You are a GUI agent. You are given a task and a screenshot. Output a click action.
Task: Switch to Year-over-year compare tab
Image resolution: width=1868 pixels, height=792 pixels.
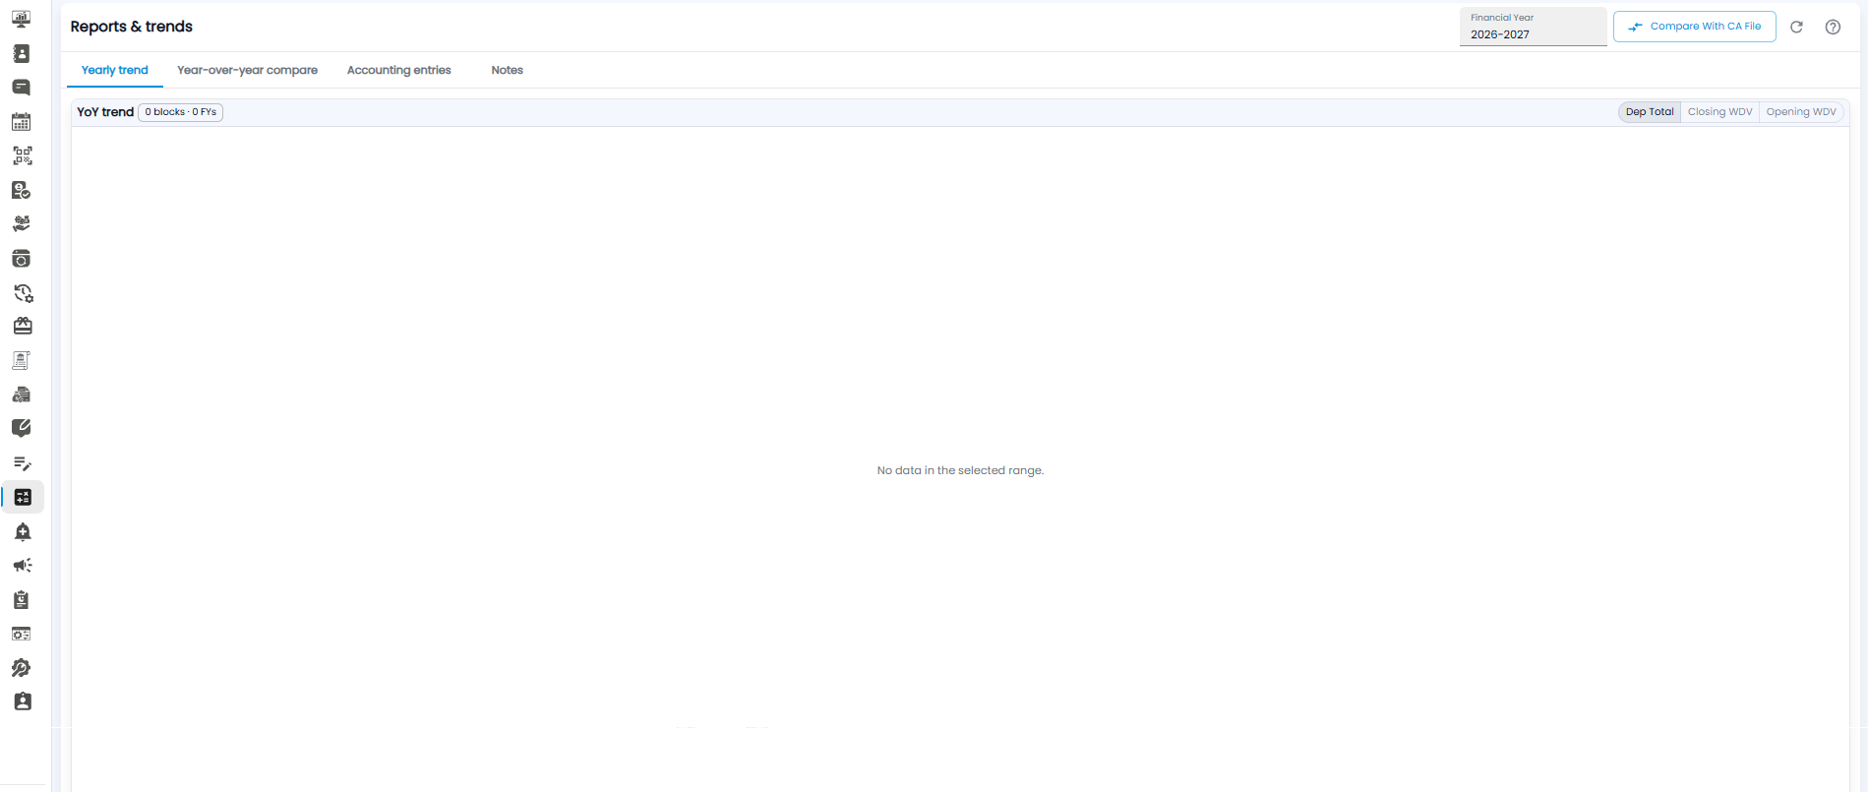[247, 70]
